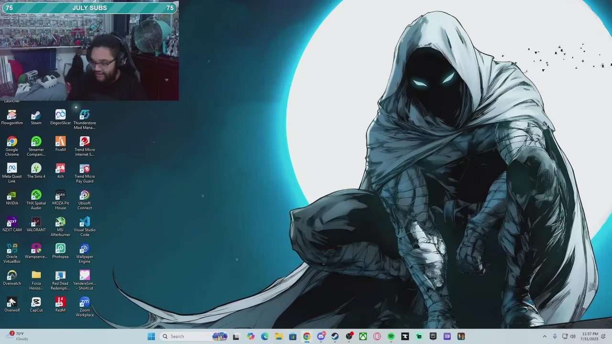Open NZXT CAM desktop icon

click(x=12, y=224)
